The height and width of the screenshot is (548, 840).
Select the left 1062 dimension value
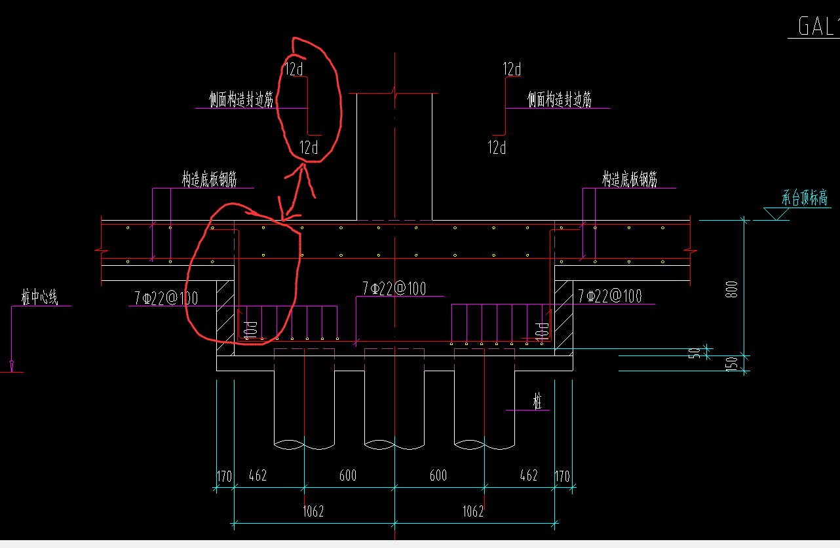click(313, 512)
